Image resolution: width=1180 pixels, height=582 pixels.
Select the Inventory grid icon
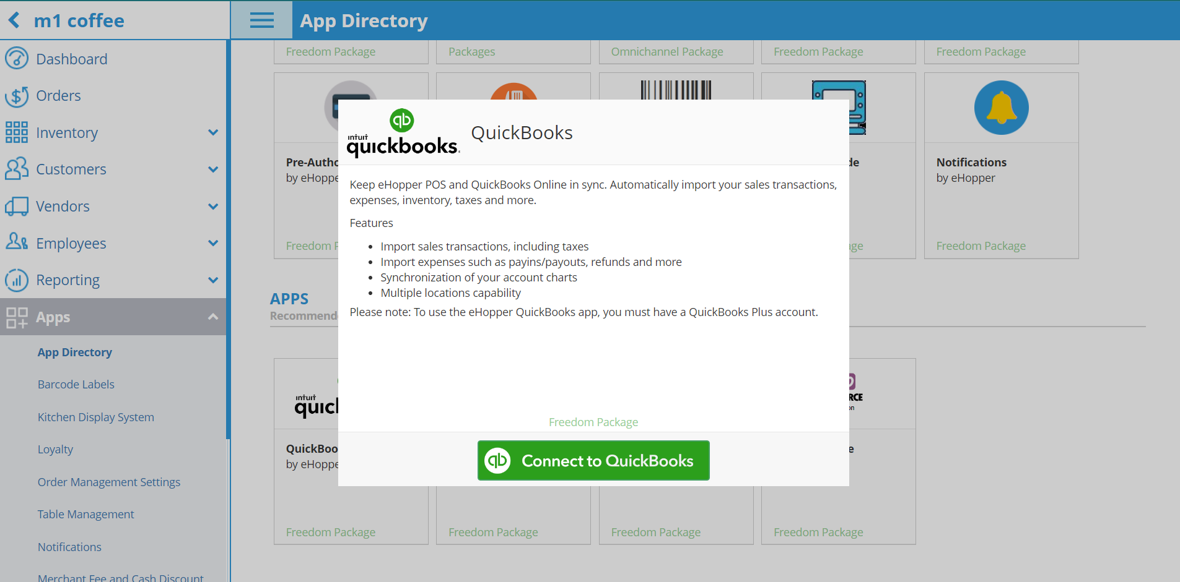[17, 132]
